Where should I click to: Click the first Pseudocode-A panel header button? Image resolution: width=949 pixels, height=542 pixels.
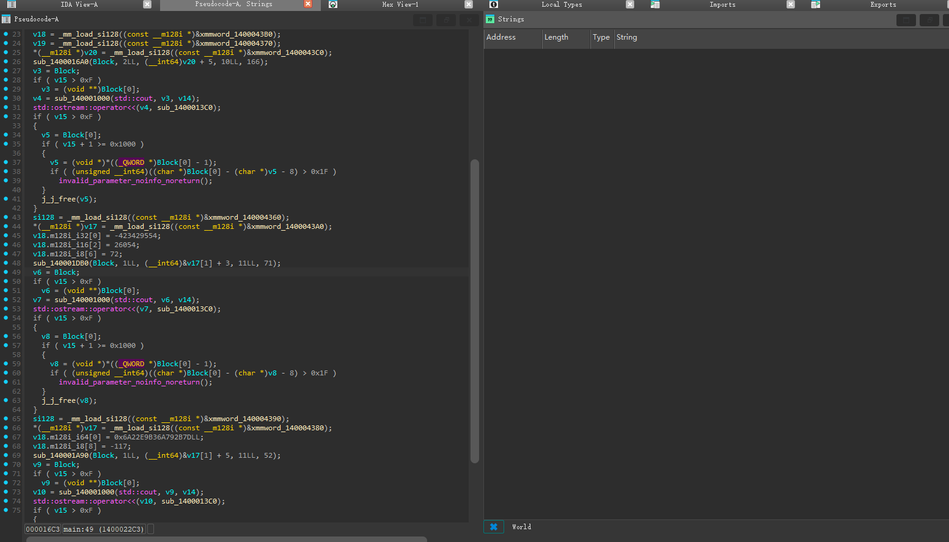(x=423, y=20)
